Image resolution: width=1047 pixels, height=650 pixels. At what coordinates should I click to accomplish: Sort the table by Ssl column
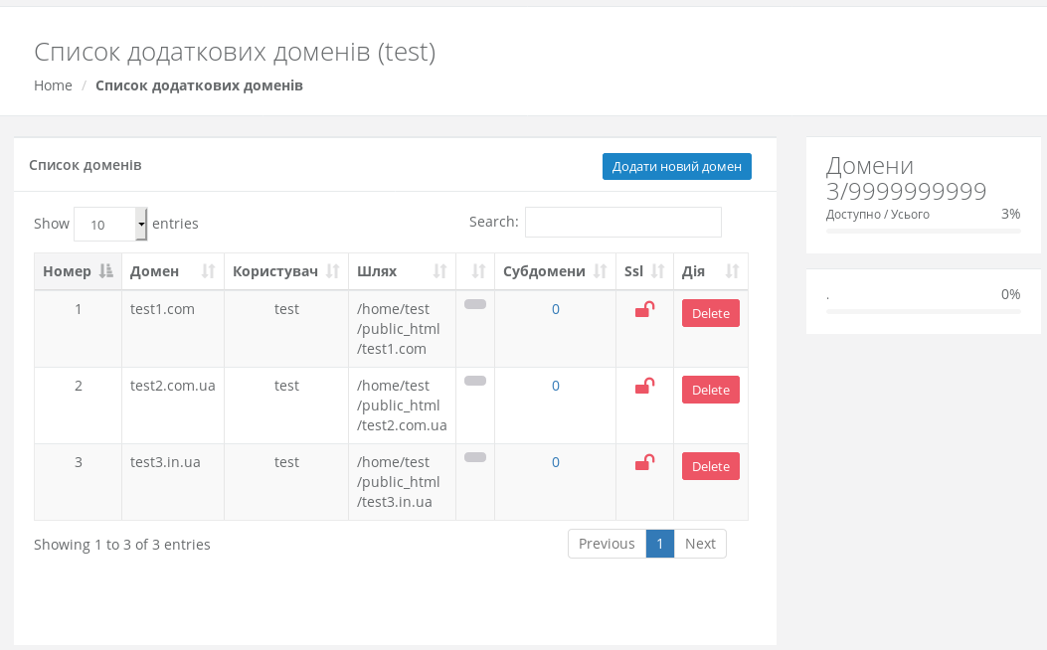click(644, 271)
